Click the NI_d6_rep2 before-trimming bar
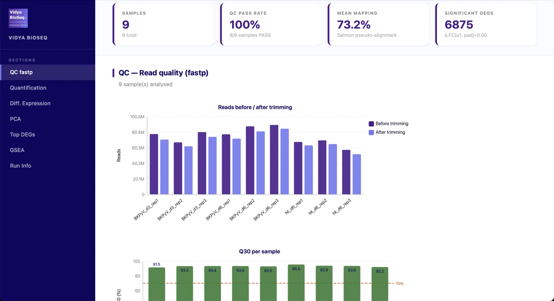554x301 pixels. click(322, 167)
